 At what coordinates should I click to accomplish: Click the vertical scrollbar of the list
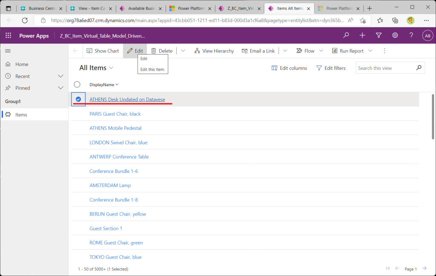(x=433, y=117)
